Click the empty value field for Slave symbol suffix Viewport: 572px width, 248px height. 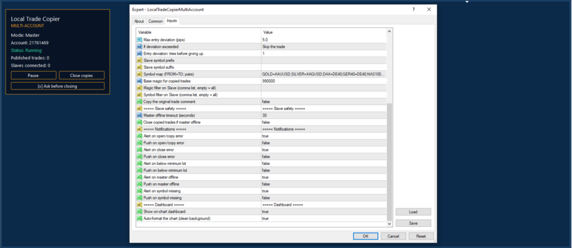click(x=324, y=67)
